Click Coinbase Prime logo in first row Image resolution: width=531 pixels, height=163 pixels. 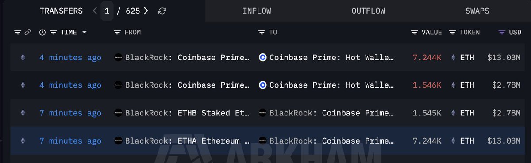tap(262, 57)
